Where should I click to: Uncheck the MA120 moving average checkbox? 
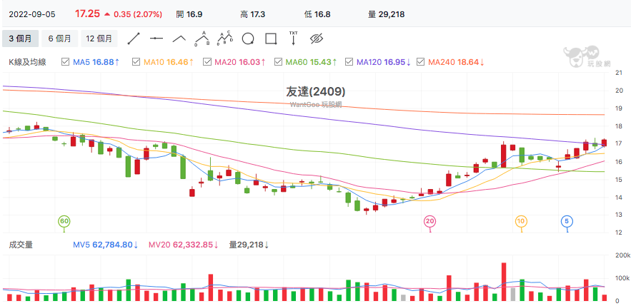point(349,62)
